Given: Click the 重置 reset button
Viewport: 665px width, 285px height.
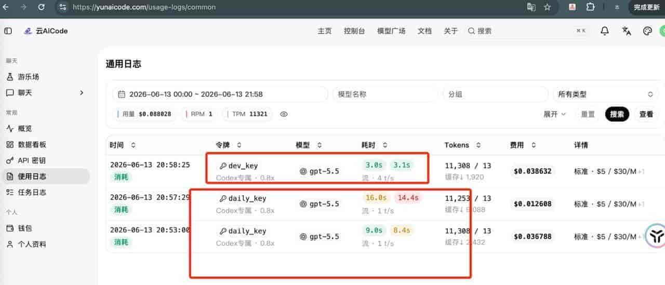Looking at the screenshot, I should click(x=588, y=114).
